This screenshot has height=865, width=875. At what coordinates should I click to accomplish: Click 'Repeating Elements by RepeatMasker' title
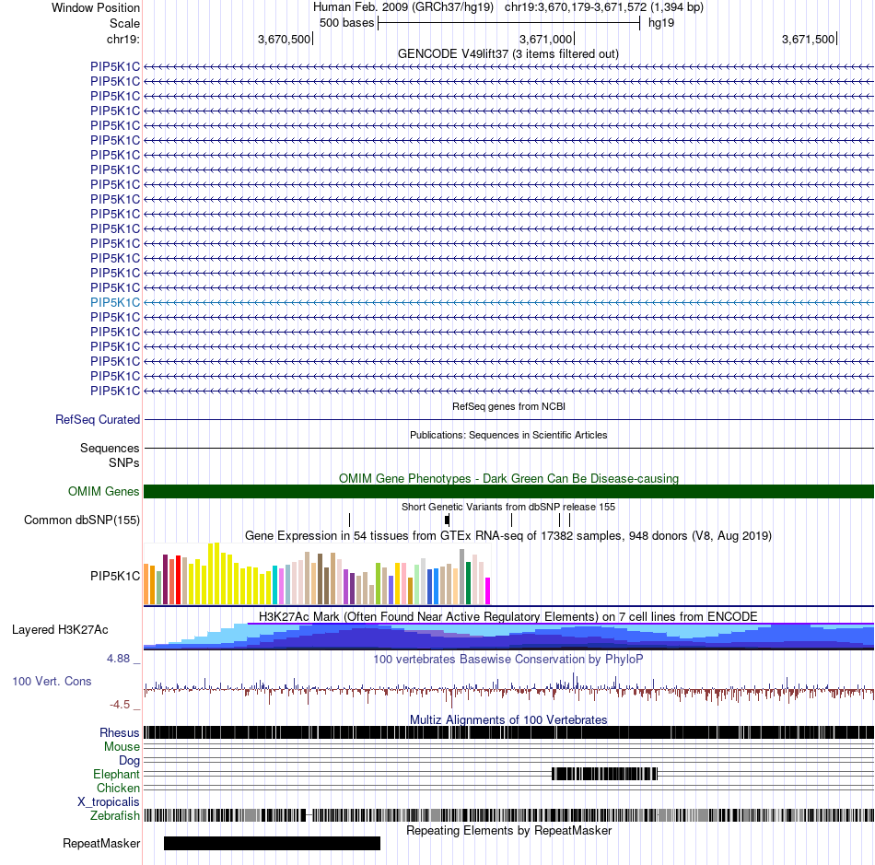tap(508, 831)
